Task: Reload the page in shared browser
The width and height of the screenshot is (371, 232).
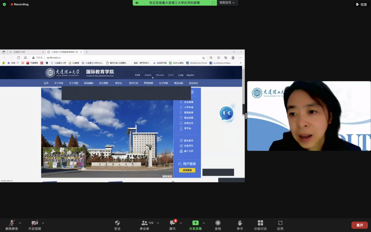Action: click(x=19, y=57)
